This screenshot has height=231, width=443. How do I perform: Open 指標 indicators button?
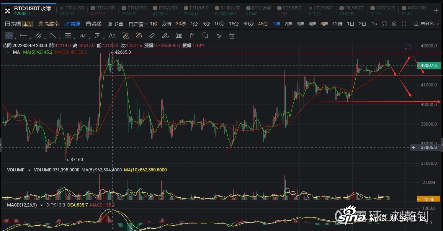(x=13, y=24)
